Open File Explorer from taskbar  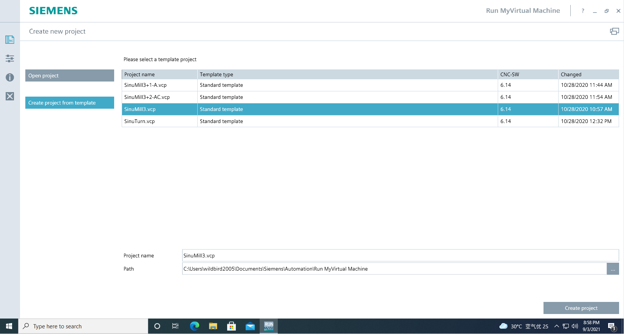point(213,326)
